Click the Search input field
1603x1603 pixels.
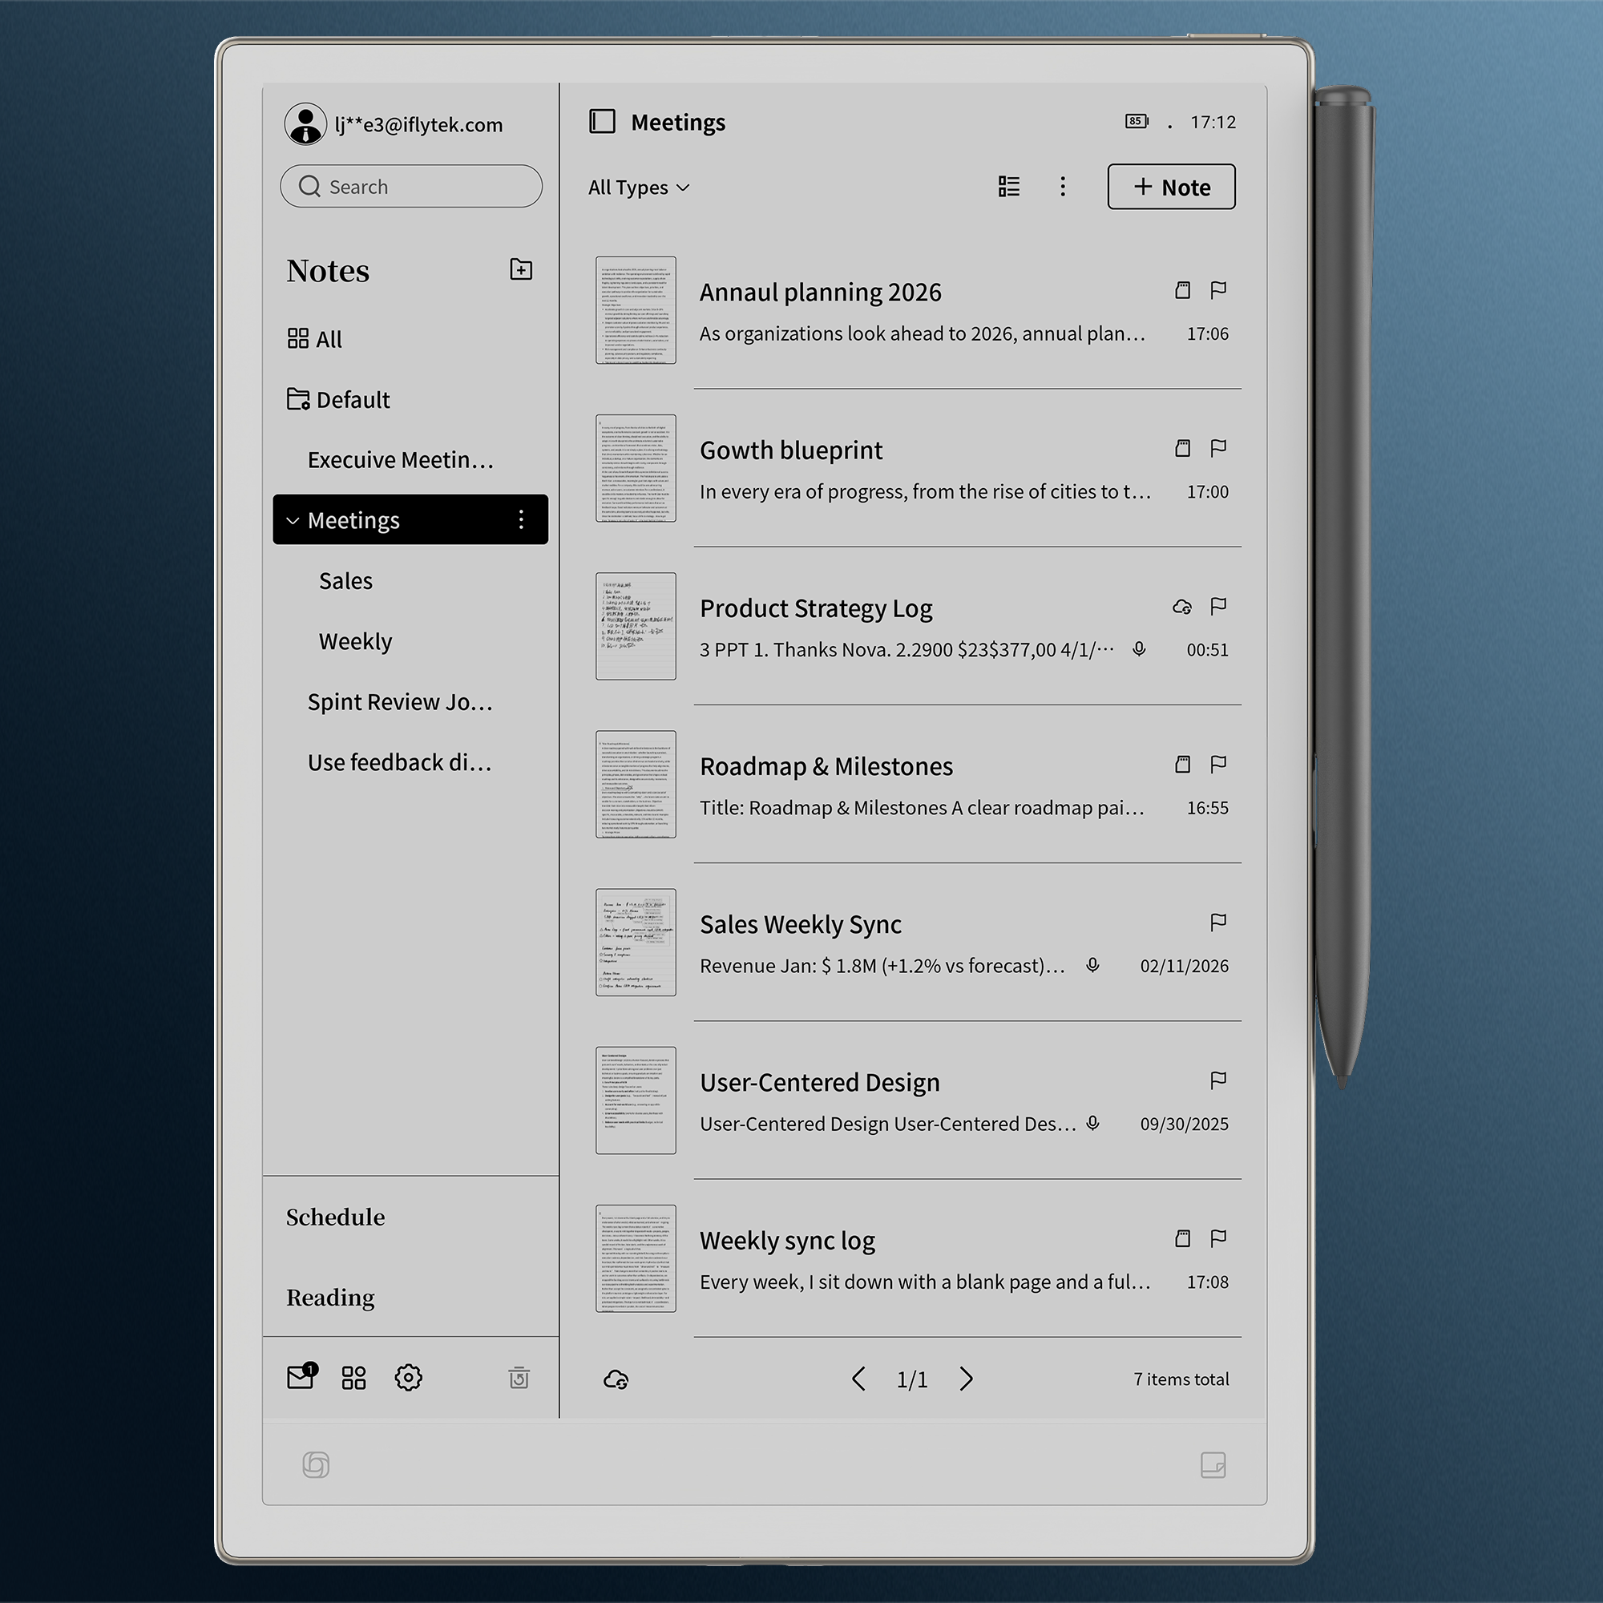tap(411, 187)
